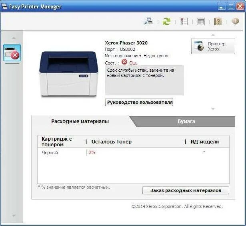Click Xerox Phaser 3020 model name
Screen dimensions: 246x226
[x=126, y=43]
